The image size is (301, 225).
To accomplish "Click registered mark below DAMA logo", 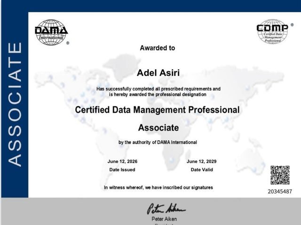I will click(68, 43).
